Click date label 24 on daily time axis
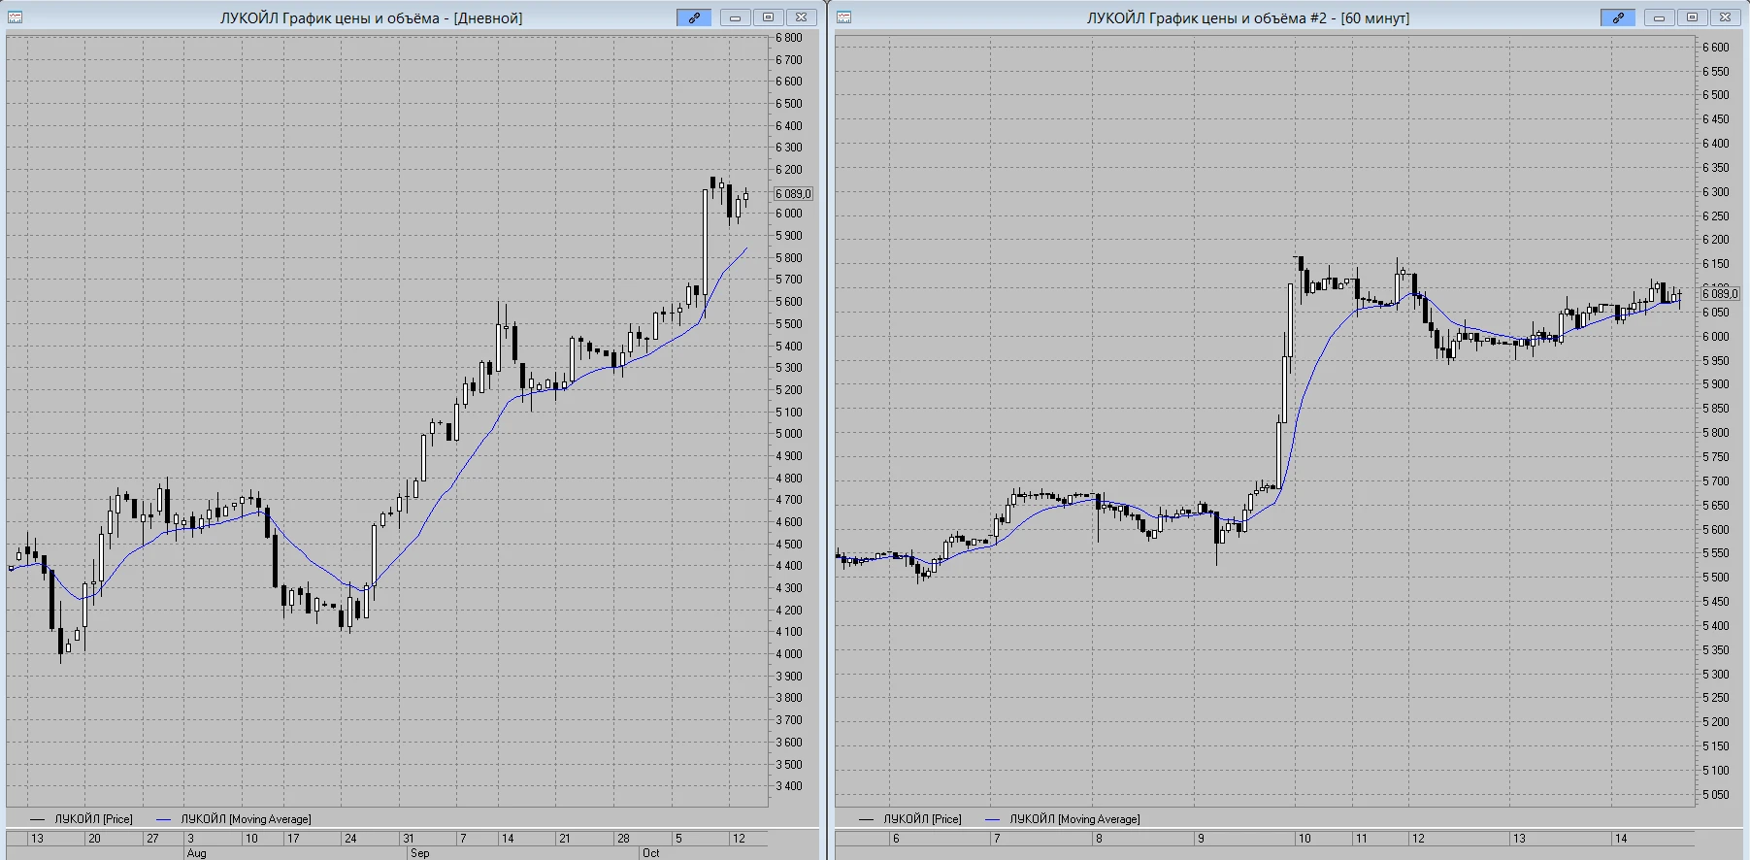This screenshot has width=1750, height=860. coord(350,839)
